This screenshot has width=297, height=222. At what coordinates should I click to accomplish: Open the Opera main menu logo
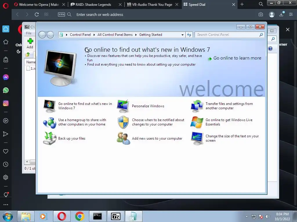6,6
